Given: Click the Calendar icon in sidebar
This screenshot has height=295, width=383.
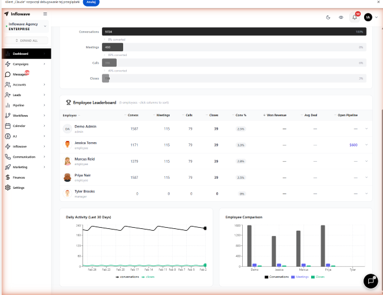Looking at the screenshot, I should tap(7, 126).
